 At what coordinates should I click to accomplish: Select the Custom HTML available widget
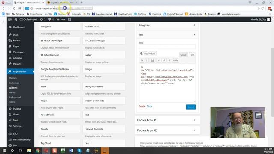click(104, 27)
